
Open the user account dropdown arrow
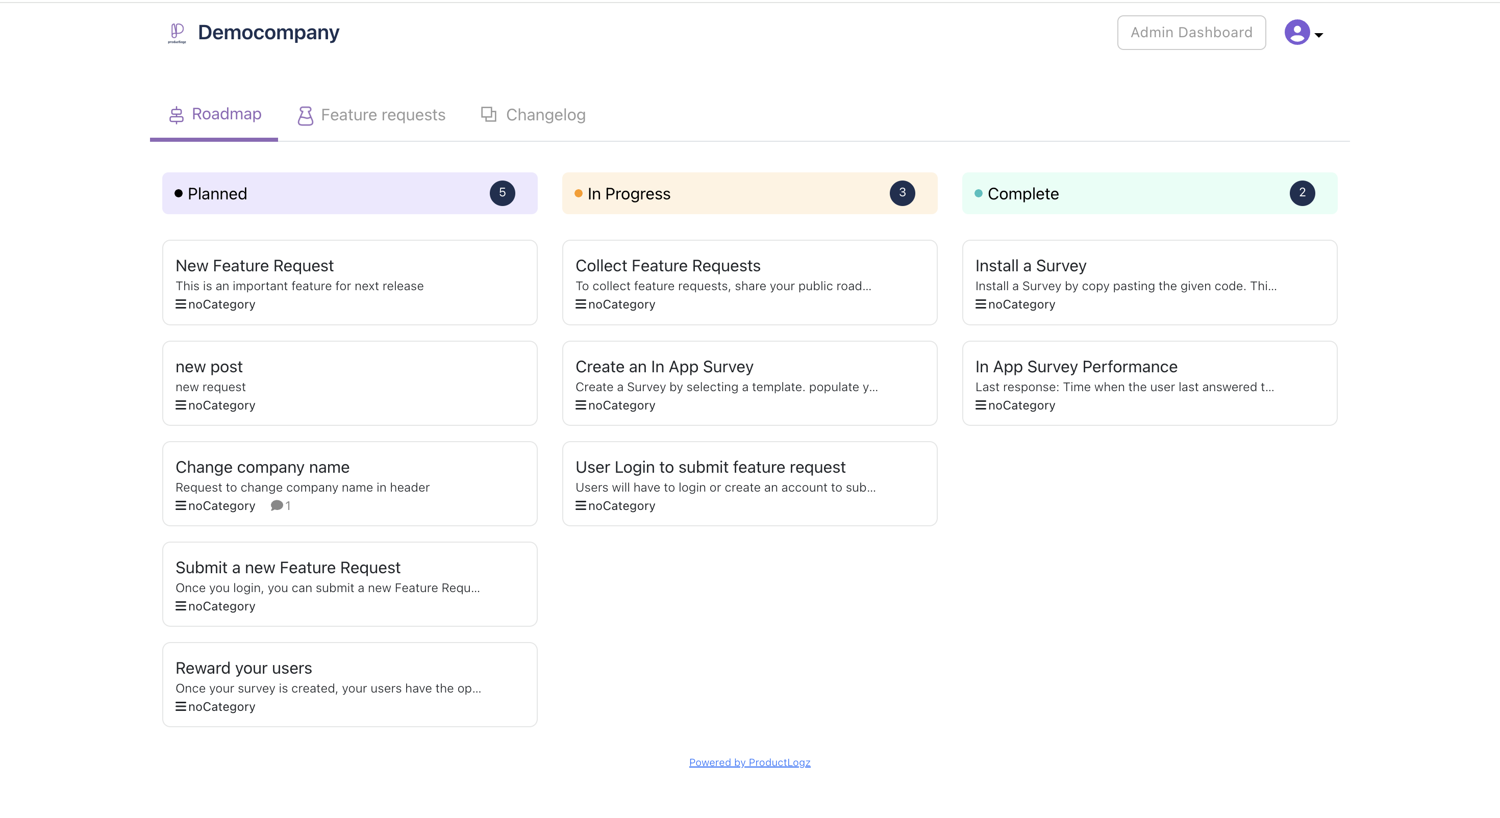tap(1318, 35)
